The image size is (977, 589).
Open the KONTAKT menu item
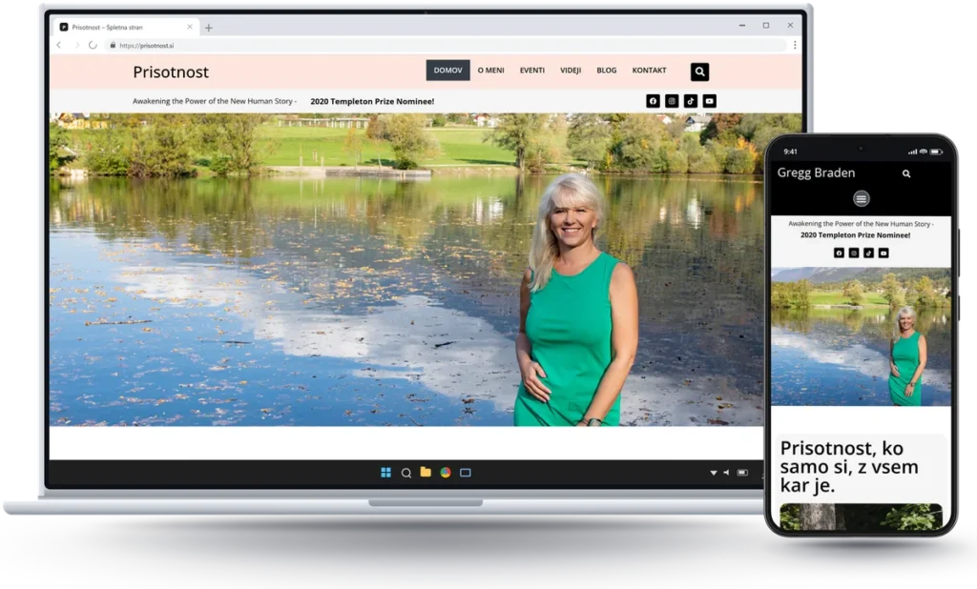(649, 71)
